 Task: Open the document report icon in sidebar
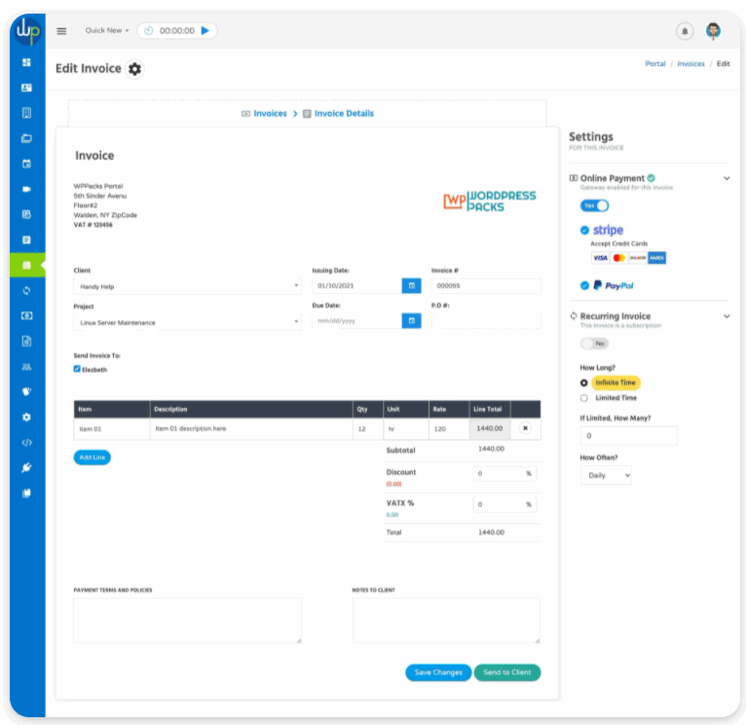click(26, 341)
